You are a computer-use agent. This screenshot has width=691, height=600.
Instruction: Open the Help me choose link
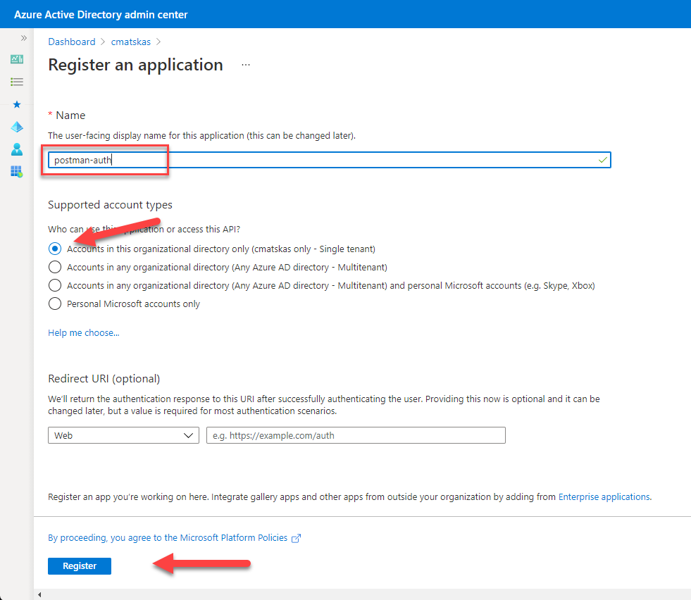[x=83, y=332]
